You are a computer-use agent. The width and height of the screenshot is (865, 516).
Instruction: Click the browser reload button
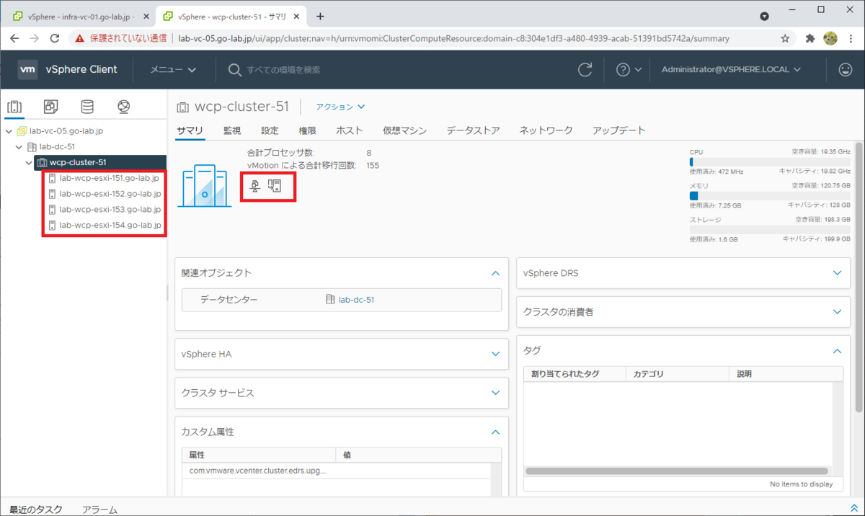(x=56, y=38)
